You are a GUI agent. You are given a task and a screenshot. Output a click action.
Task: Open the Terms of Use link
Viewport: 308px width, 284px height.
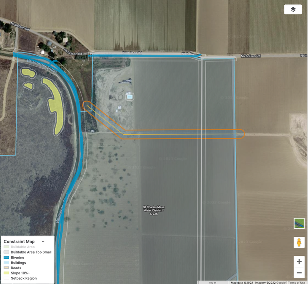pyautogui.click(x=296, y=282)
